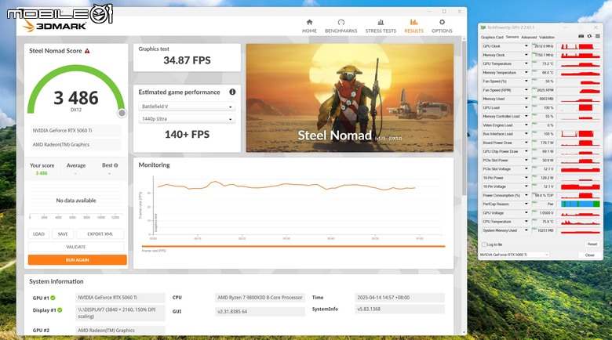The height and width of the screenshot is (340, 612).
Task: Open STRESS TESTS in the 3DMark nav
Action: pos(381,31)
